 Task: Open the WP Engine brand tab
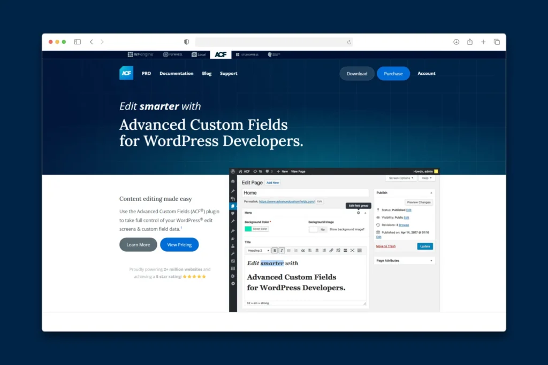tap(140, 55)
